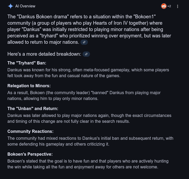Click the paragraph about exact circumstances and timing
This screenshot has width=189, height=179.
tap(89, 119)
